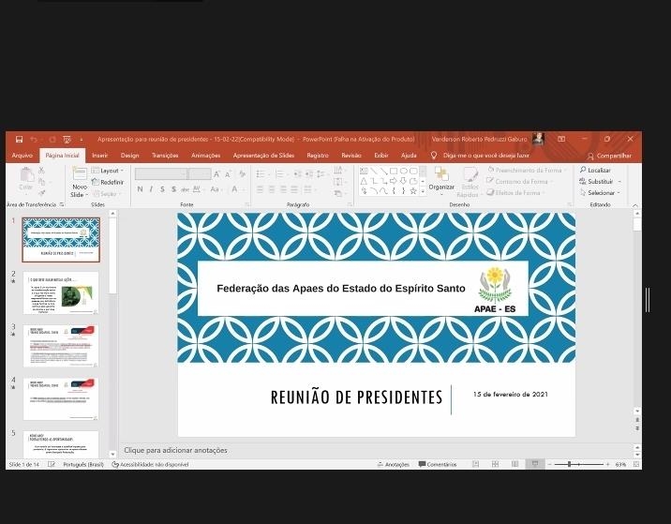Select the rectangle shape in the shapes gallery

click(x=394, y=171)
